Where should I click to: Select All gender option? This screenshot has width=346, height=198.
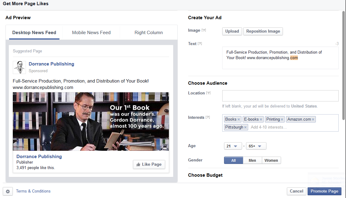click(x=234, y=160)
